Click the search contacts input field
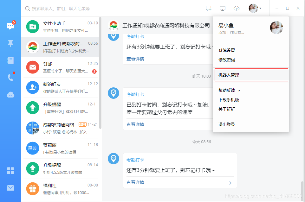305x202 pixels. coord(61,9)
